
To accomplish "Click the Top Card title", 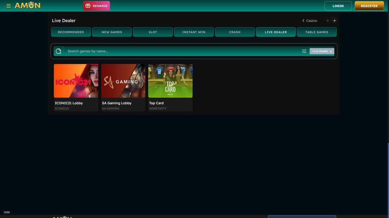I will (156, 103).
